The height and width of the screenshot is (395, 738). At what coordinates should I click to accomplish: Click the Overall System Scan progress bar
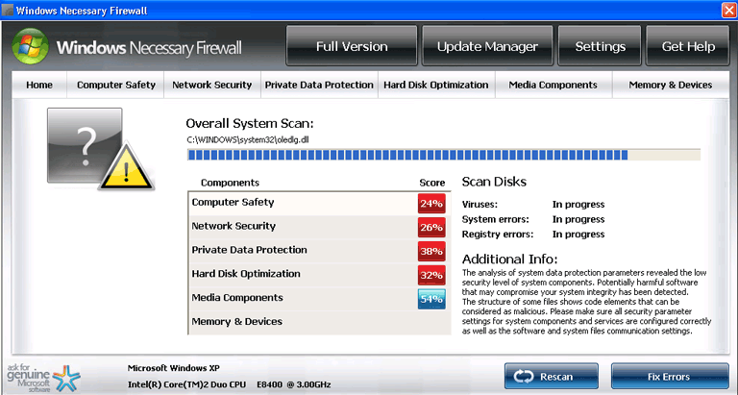click(x=443, y=155)
